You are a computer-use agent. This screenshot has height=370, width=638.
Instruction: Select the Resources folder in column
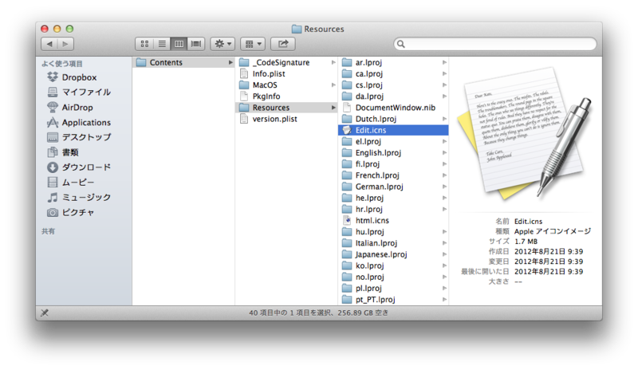click(x=287, y=108)
